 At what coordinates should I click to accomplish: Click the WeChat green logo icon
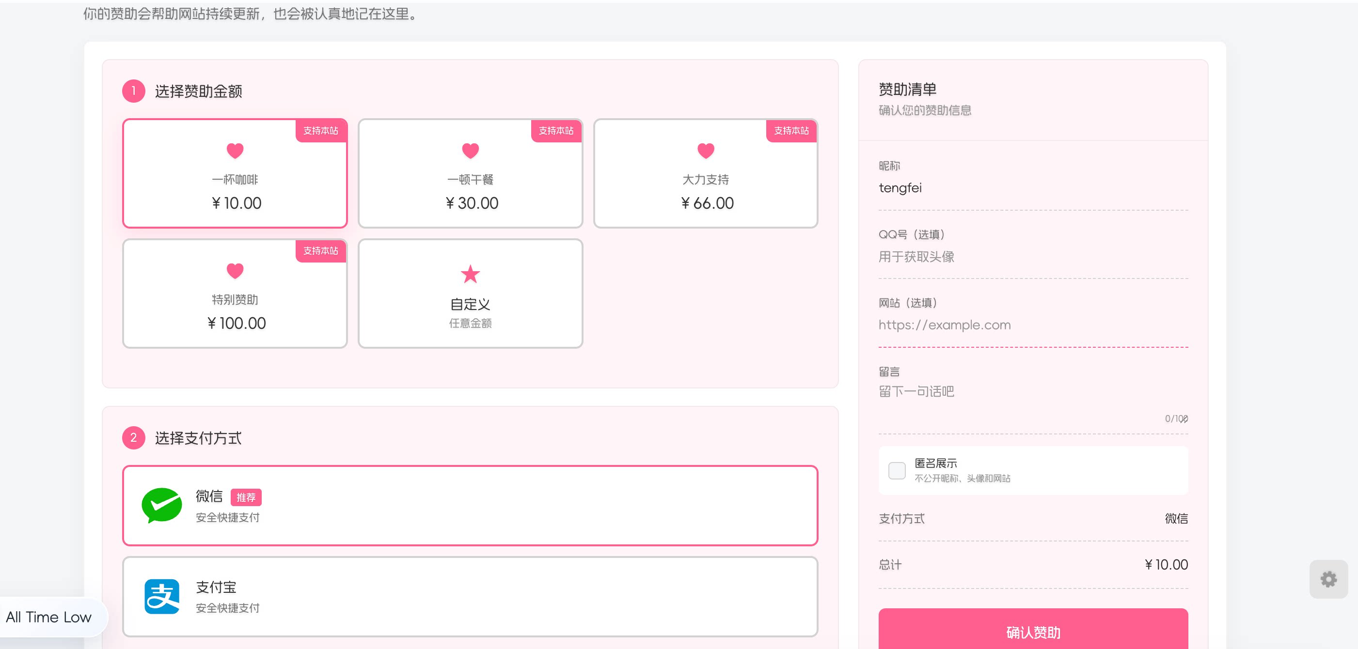pos(162,505)
